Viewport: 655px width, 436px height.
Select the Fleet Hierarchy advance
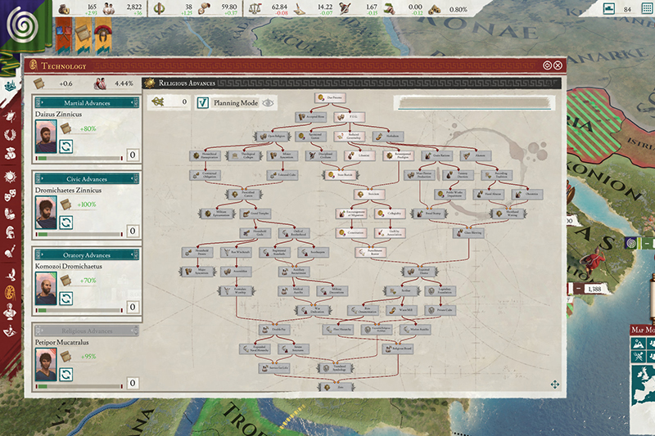pos(338,329)
